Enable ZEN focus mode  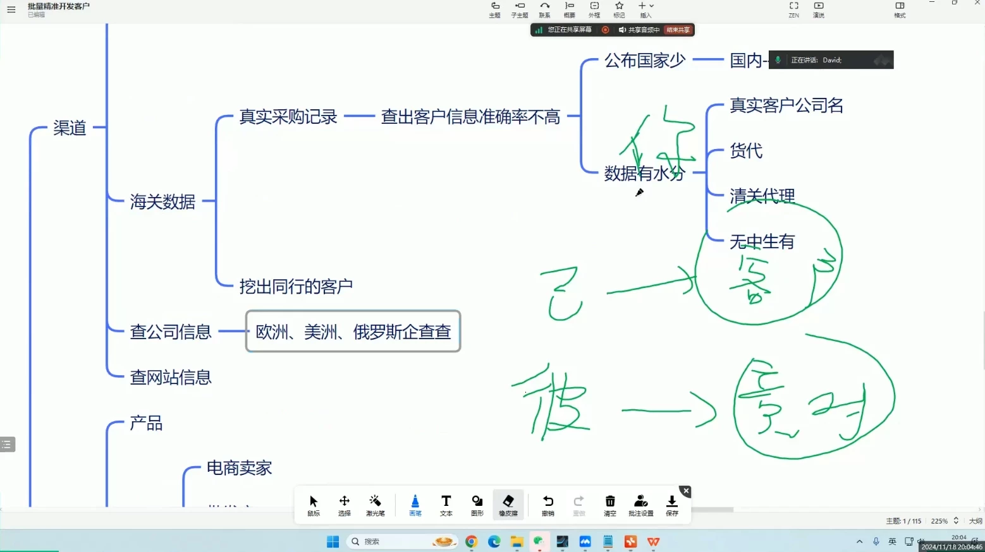793,9
